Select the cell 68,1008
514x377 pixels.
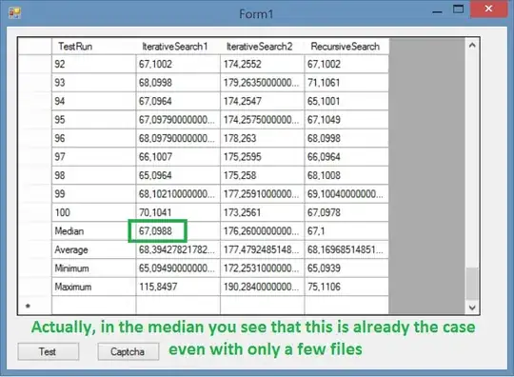click(346, 175)
